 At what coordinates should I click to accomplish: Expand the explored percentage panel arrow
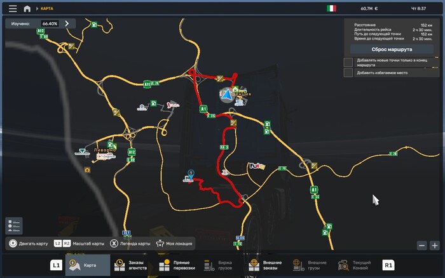pos(67,23)
